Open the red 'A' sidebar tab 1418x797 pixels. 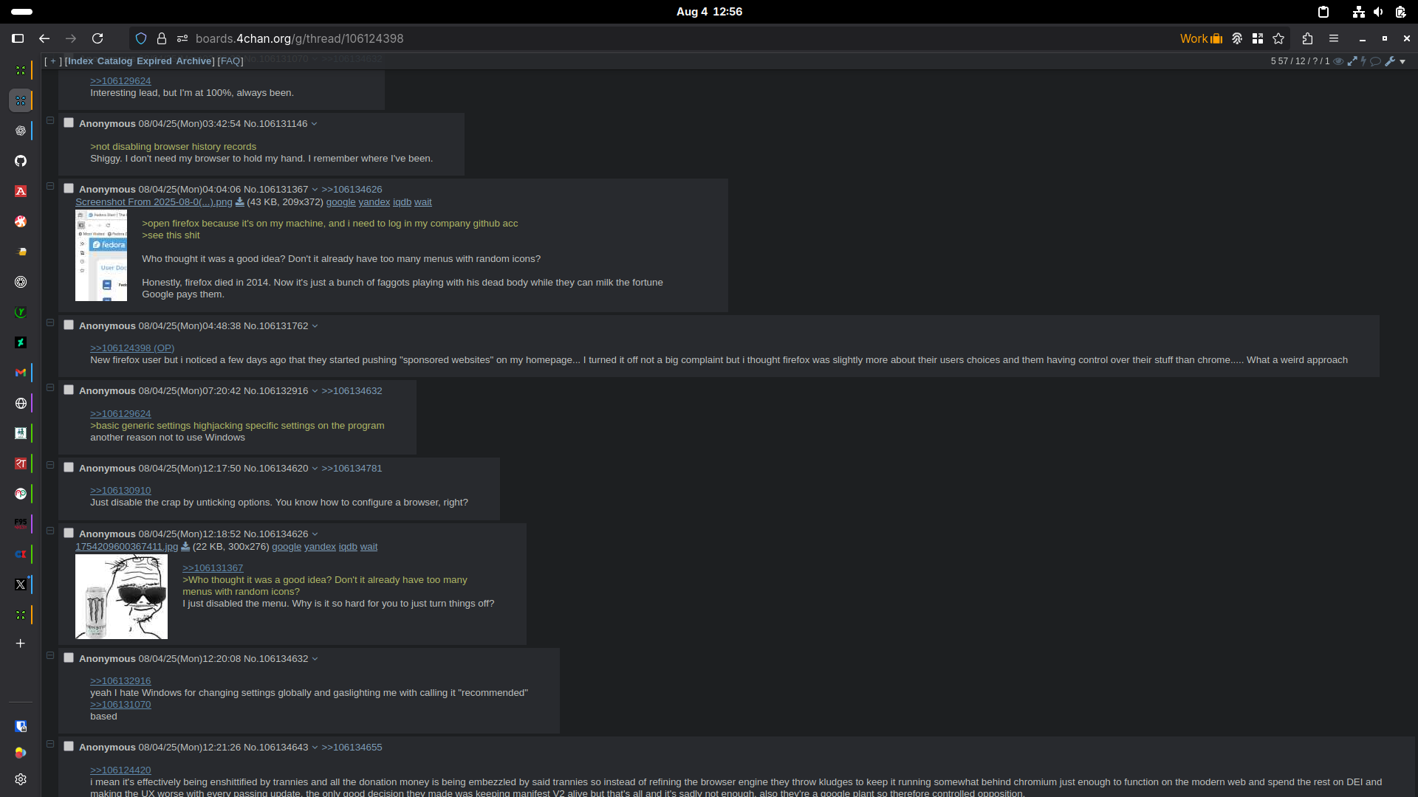[21, 191]
